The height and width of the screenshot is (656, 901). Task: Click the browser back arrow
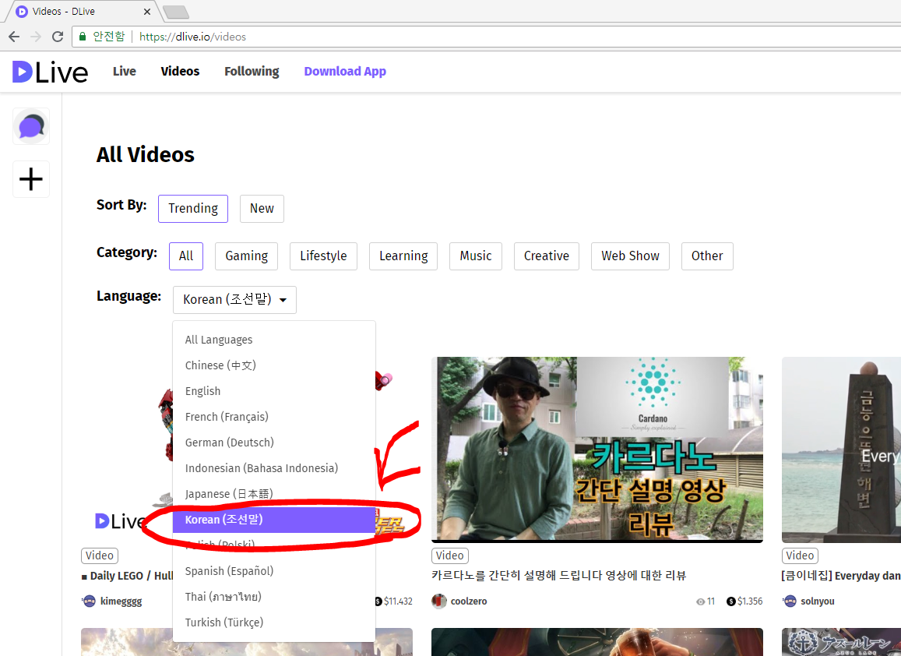coord(14,37)
